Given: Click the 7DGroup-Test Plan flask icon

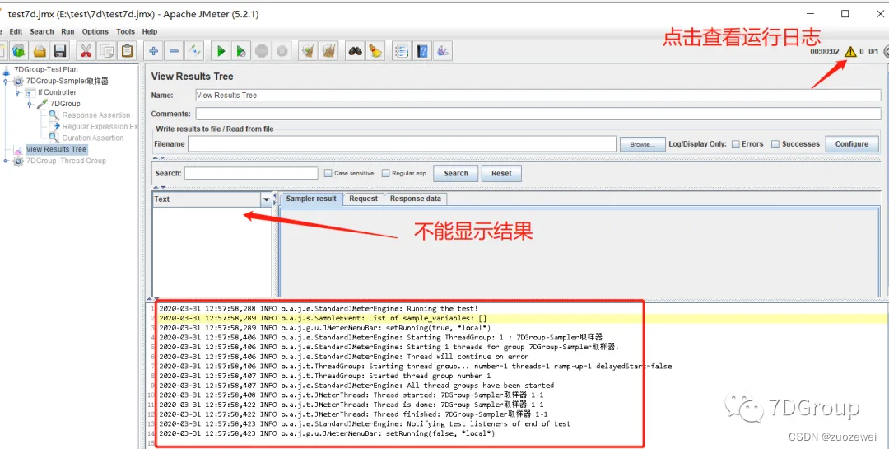Looking at the screenshot, I should pyautogui.click(x=7, y=70).
